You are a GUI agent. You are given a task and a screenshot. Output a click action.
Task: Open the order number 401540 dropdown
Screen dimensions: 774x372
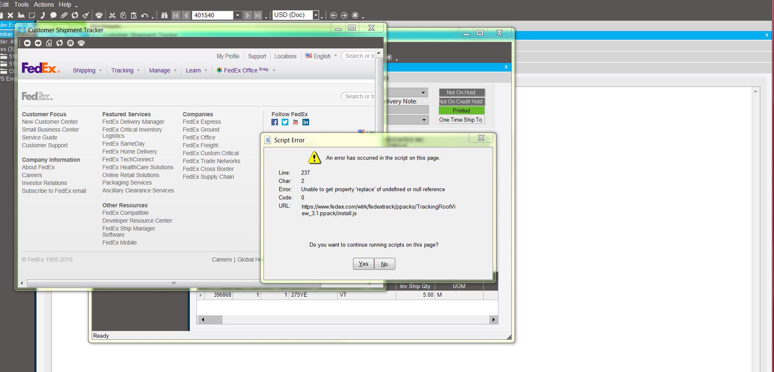click(237, 15)
